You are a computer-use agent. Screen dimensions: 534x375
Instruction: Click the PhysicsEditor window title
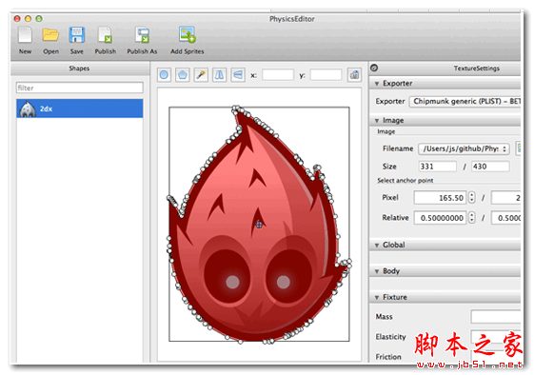point(292,19)
